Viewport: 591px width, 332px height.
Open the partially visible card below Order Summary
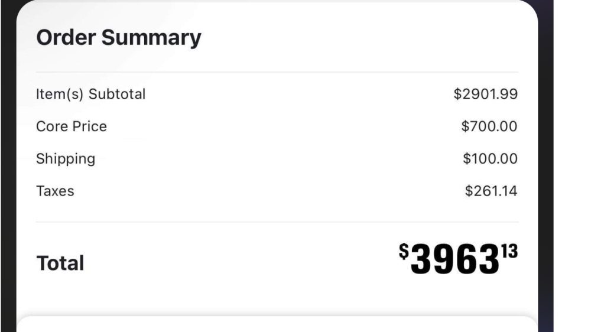277,324
